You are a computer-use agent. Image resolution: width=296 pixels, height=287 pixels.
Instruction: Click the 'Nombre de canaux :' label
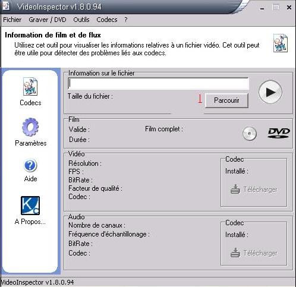coord(97,225)
